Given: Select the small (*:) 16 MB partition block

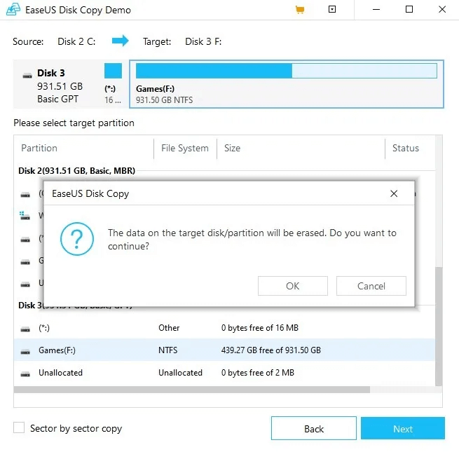Looking at the screenshot, I should coord(113,84).
